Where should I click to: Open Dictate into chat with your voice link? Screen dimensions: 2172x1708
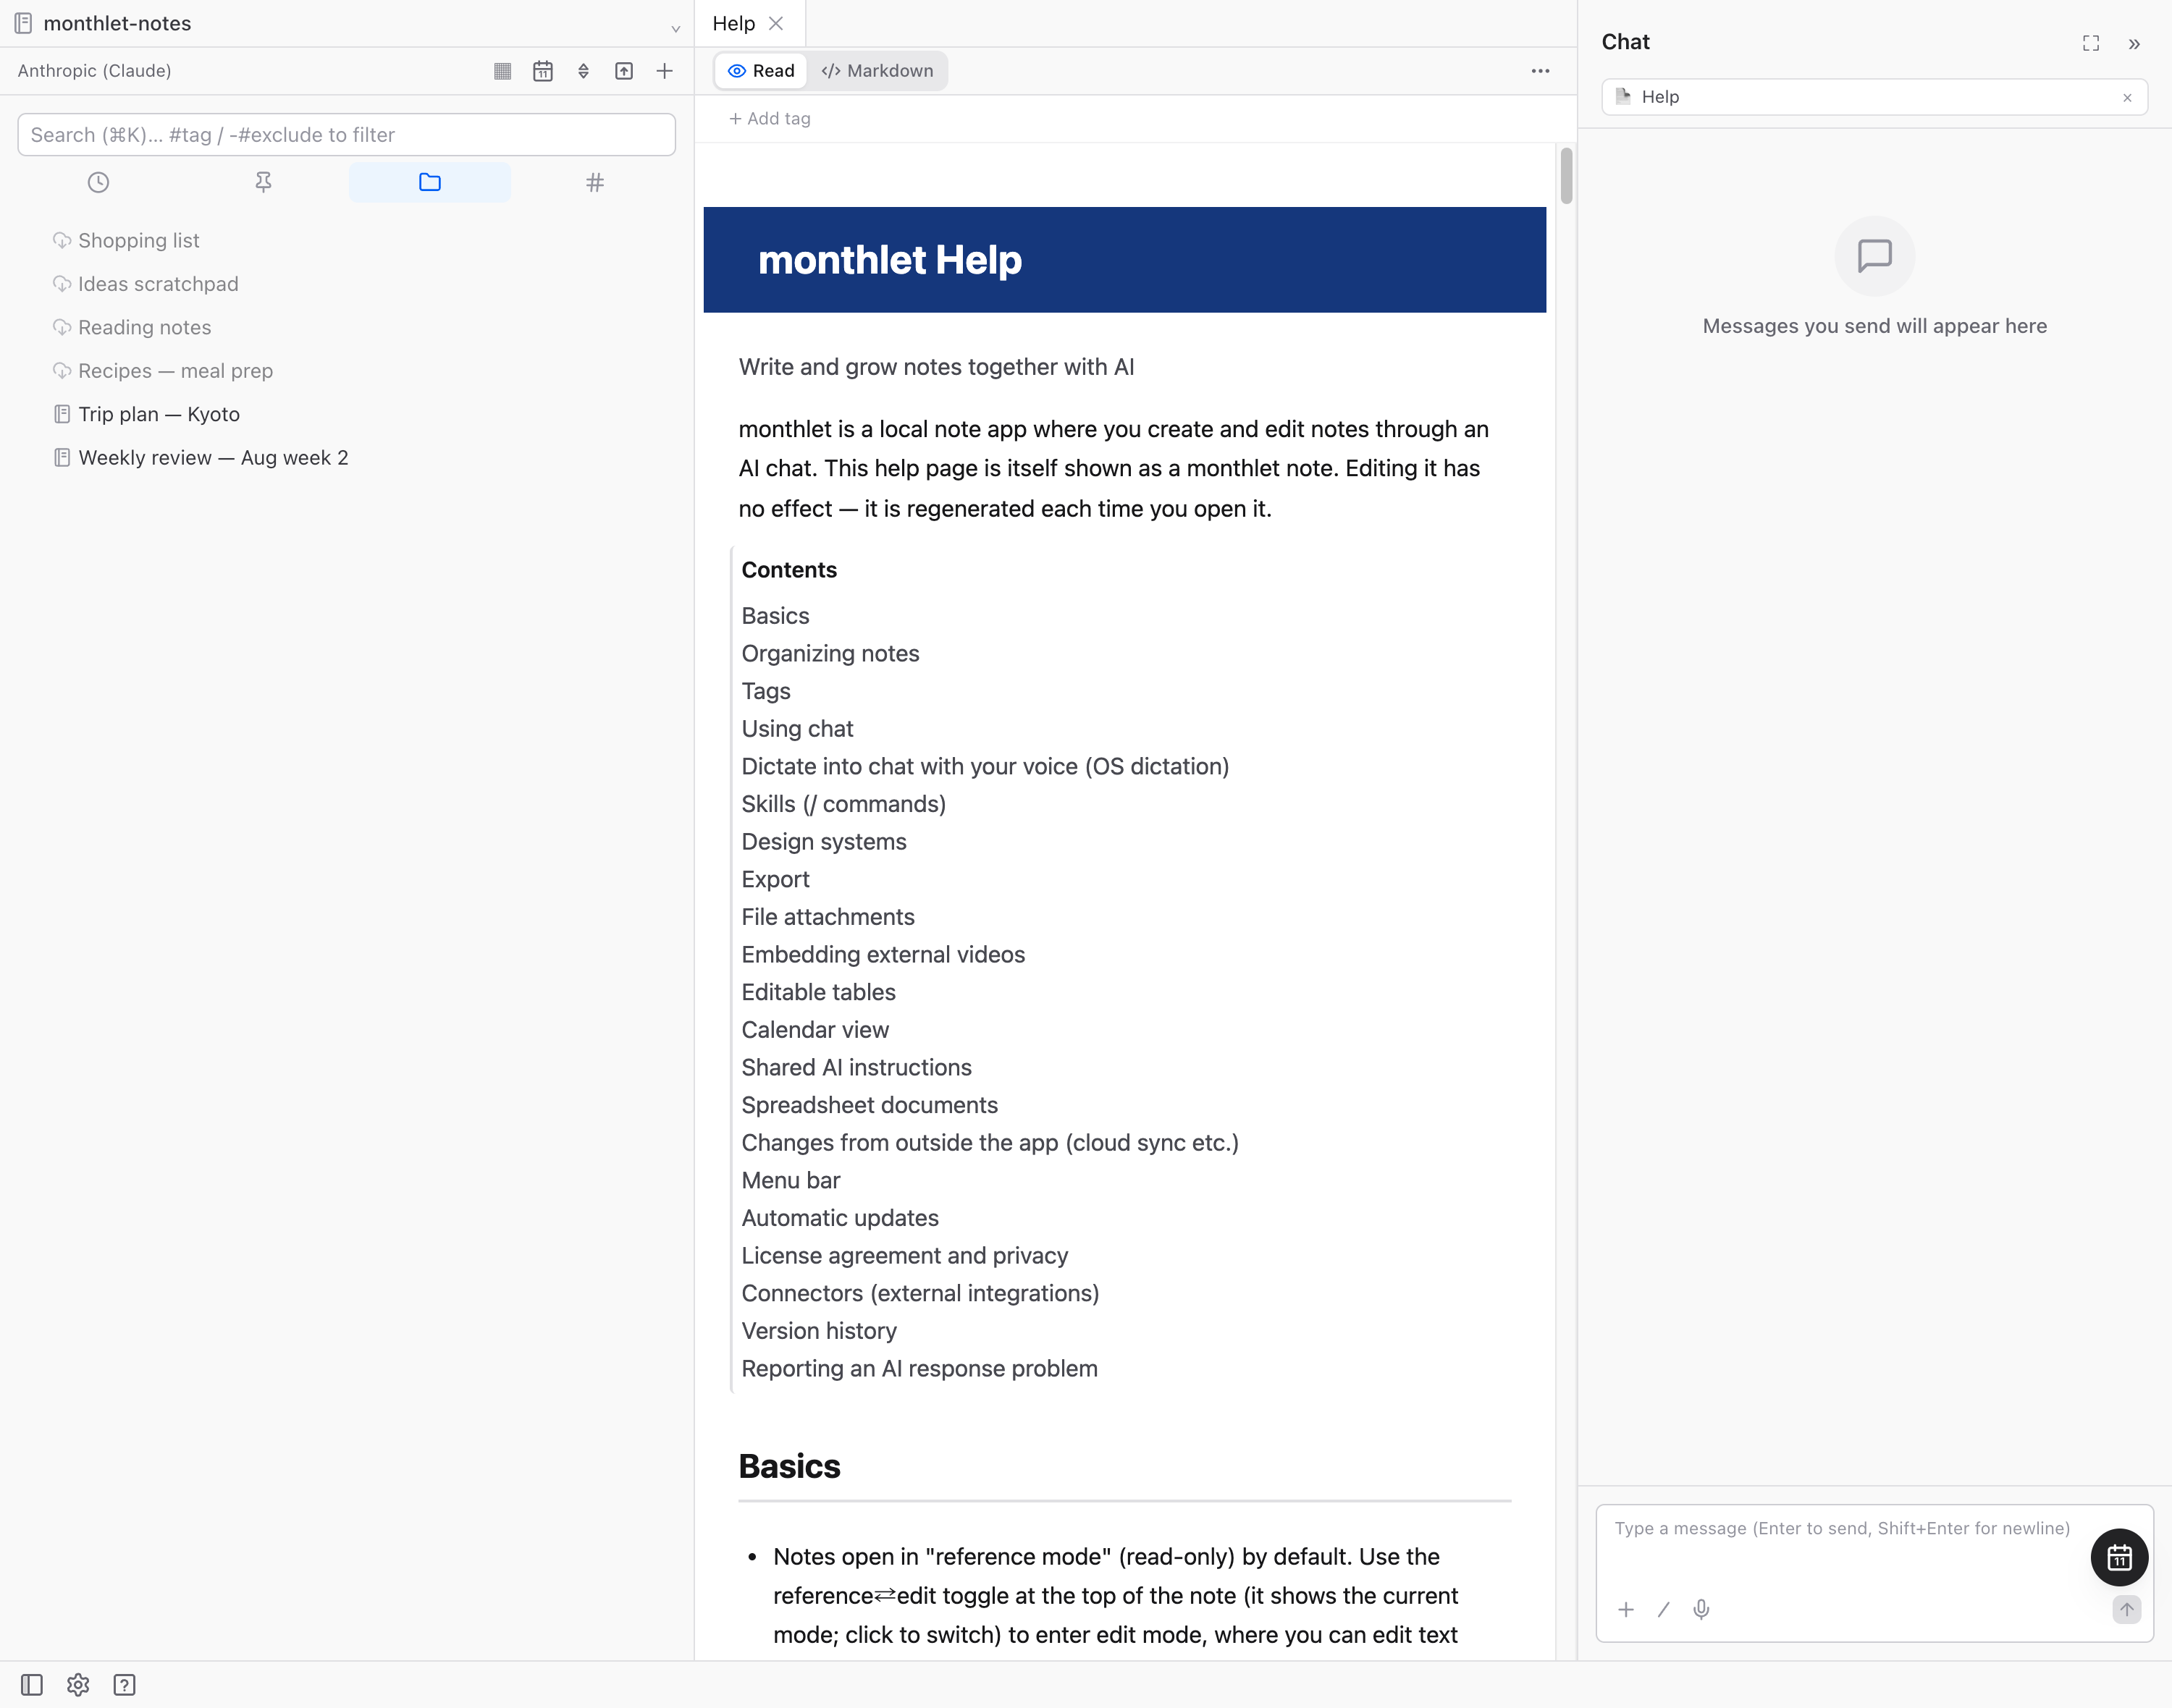tap(985, 767)
